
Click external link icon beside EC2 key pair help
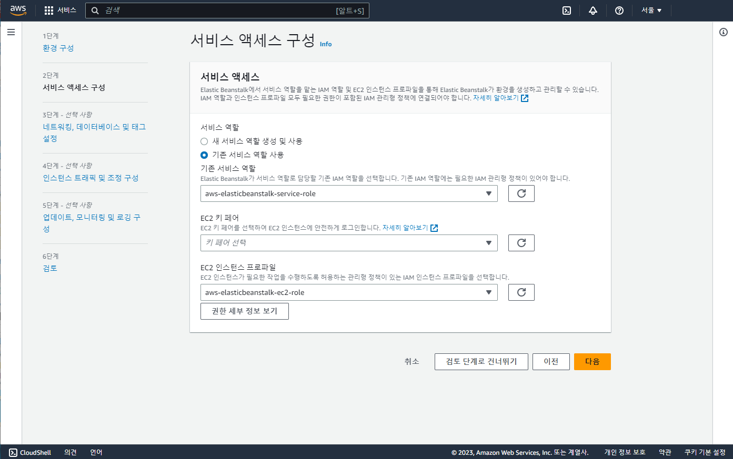[x=434, y=228]
